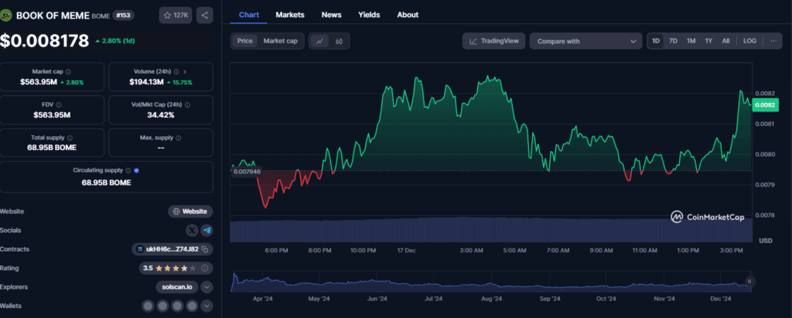Open Total supply info icon
Viewport: 792px width, 318px height.
[70, 138]
